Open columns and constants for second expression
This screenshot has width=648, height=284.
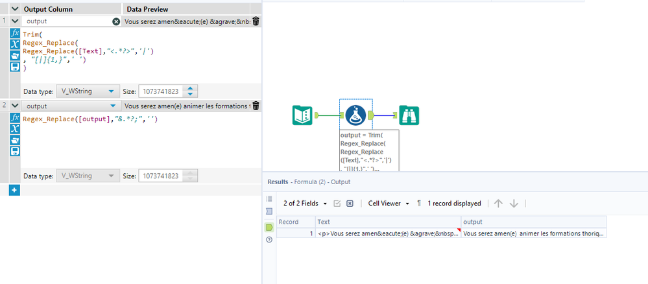point(15,129)
